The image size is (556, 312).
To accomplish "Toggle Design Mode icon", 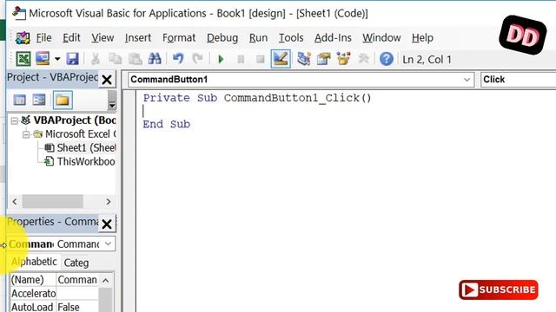I will [281, 59].
